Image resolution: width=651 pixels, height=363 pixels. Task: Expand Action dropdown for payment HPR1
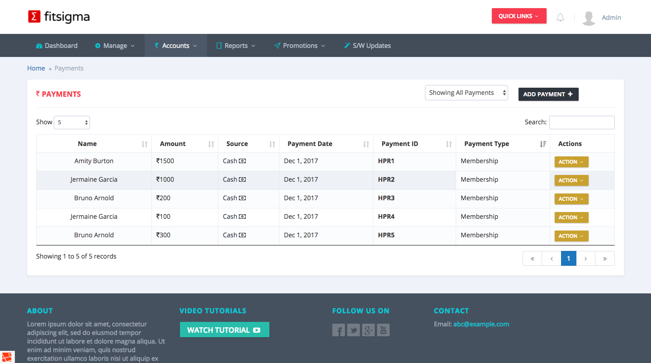[571, 162]
